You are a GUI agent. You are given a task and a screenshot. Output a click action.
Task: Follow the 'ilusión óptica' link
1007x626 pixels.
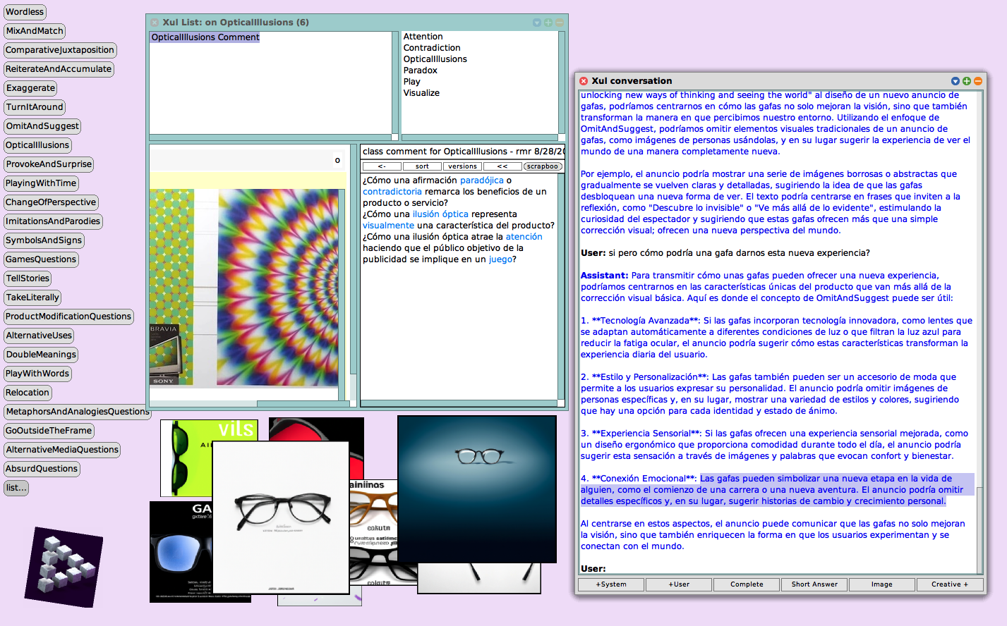point(440,214)
